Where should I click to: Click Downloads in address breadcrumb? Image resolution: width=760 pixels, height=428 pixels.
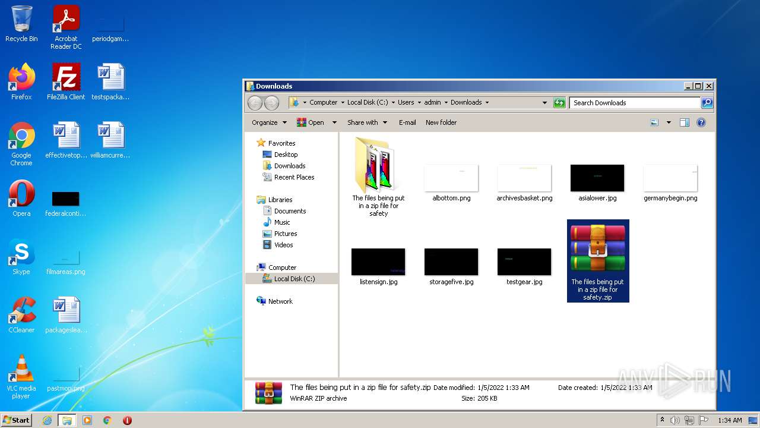tap(466, 102)
